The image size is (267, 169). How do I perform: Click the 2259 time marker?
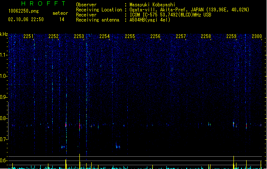click(x=231, y=36)
